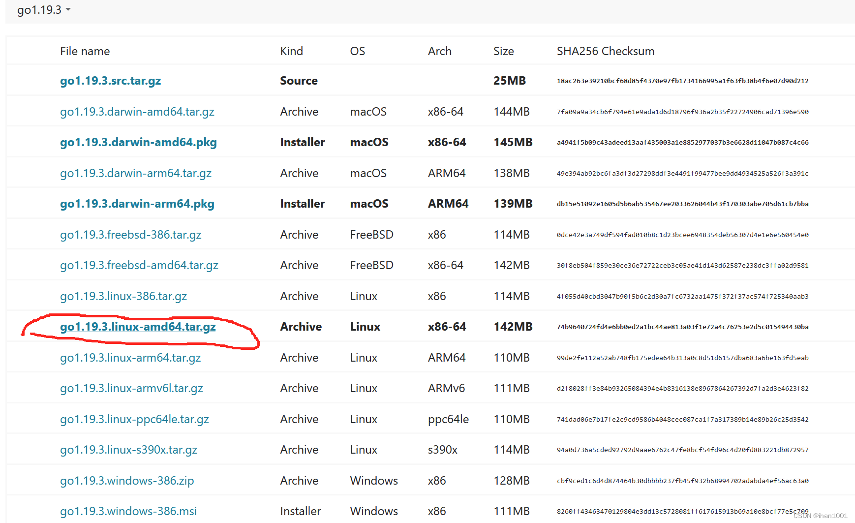
Task: Select checksum starting with 49e394ab
Action: [683, 174]
